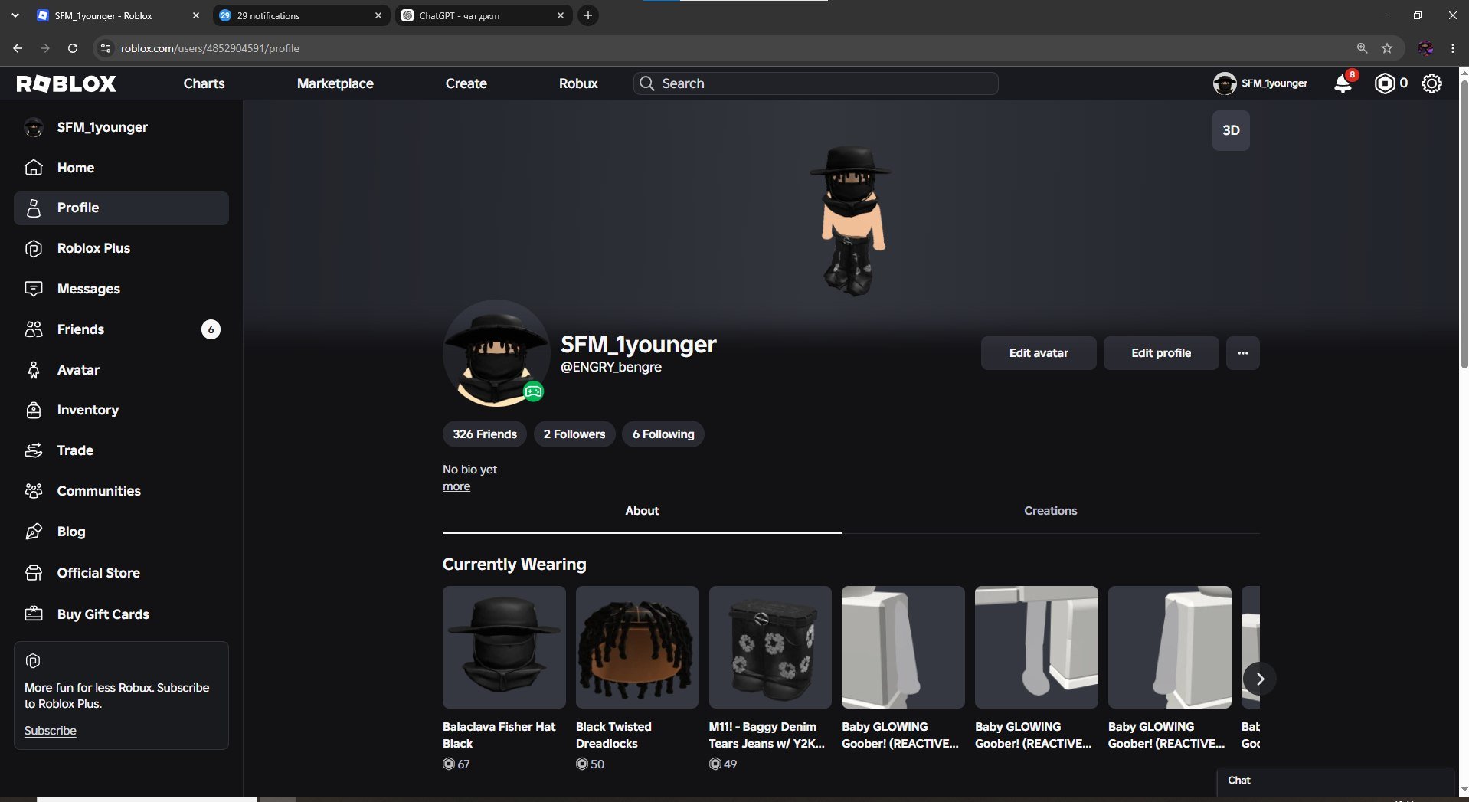Reload the page with browser refresh icon
Image resolution: width=1469 pixels, height=802 pixels.
[x=73, y=48]
